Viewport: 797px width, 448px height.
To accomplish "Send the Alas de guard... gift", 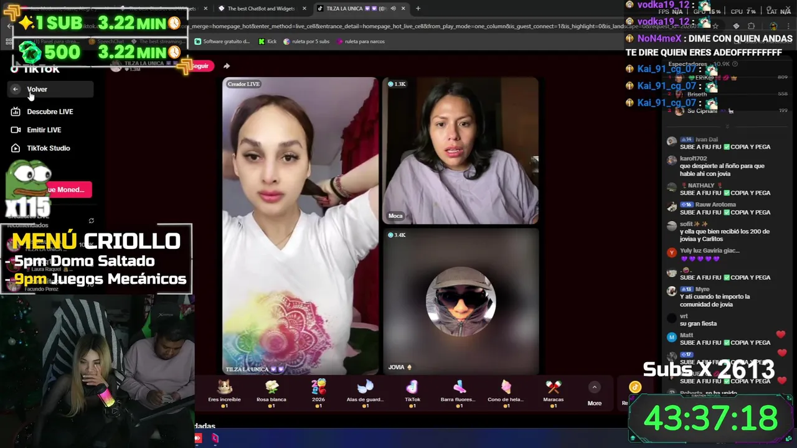I will [x=365, y=393].
